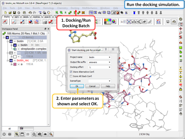Enable Score All Stack Conf. checkbox
The width and height of the screenshot is (185, 139).
71,76
